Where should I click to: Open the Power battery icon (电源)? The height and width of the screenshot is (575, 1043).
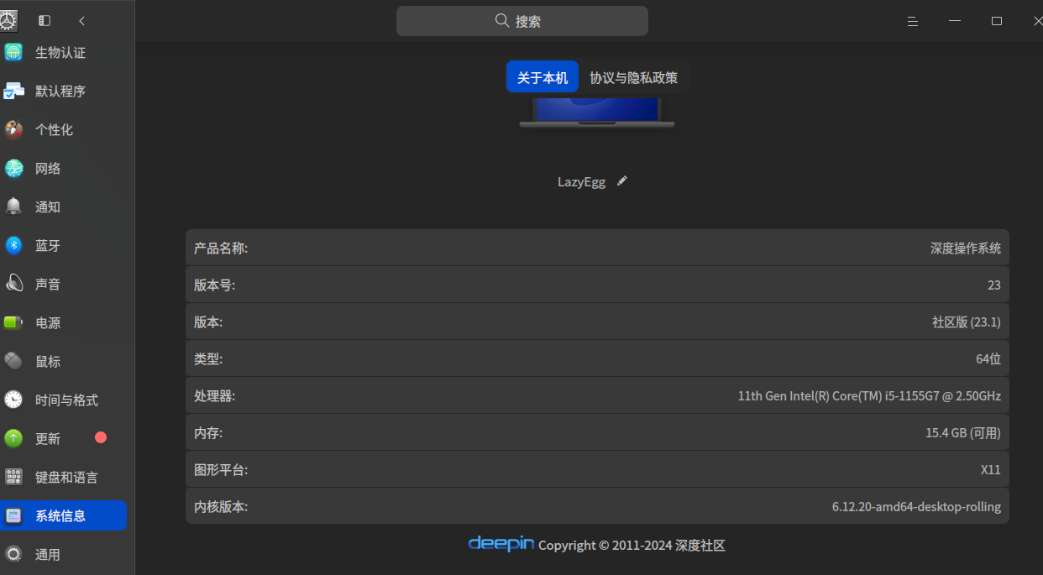13,323
